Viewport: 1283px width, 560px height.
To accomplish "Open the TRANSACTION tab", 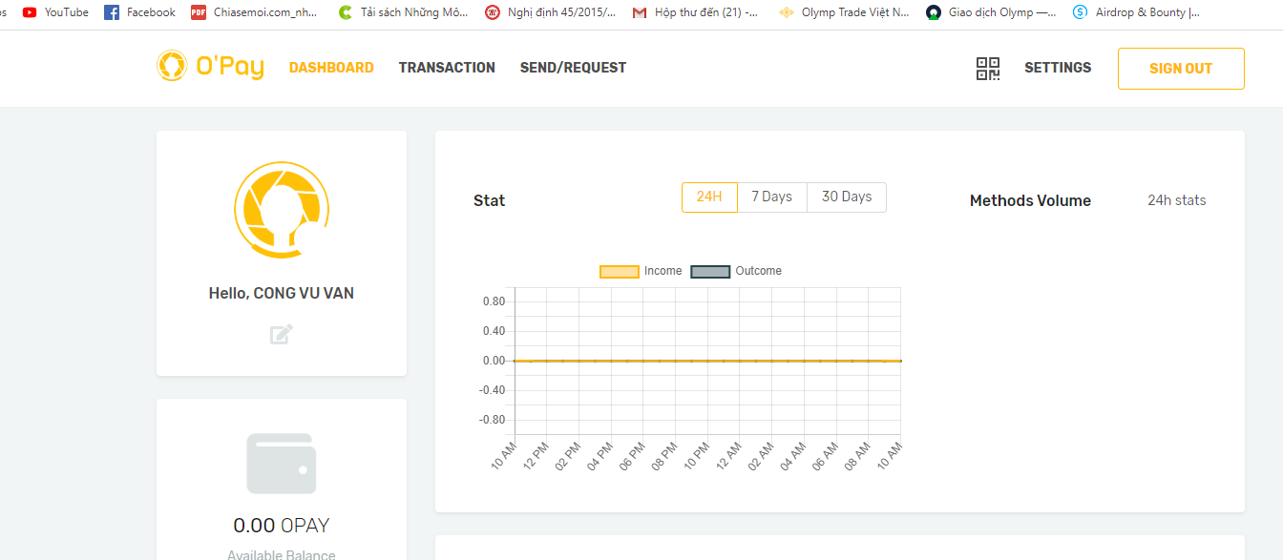I will pyautogui.click(x=447, y=68).
